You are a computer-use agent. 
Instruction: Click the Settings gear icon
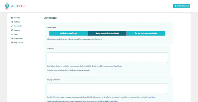12,22
